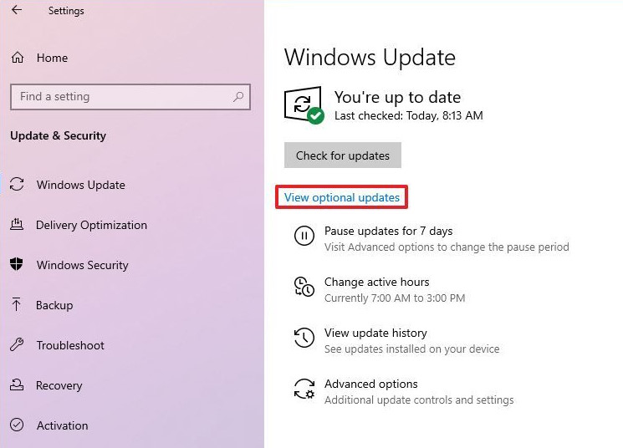
Task: Click into the Find a setting field
Action: click(x=130, y=96)
